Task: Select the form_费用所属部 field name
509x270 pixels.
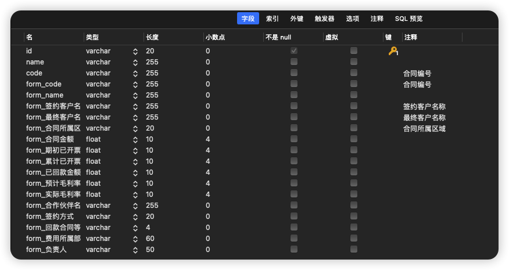Action: [x=53, y=239]
